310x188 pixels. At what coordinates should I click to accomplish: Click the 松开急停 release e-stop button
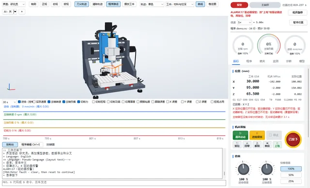click(x=297, y=13)
